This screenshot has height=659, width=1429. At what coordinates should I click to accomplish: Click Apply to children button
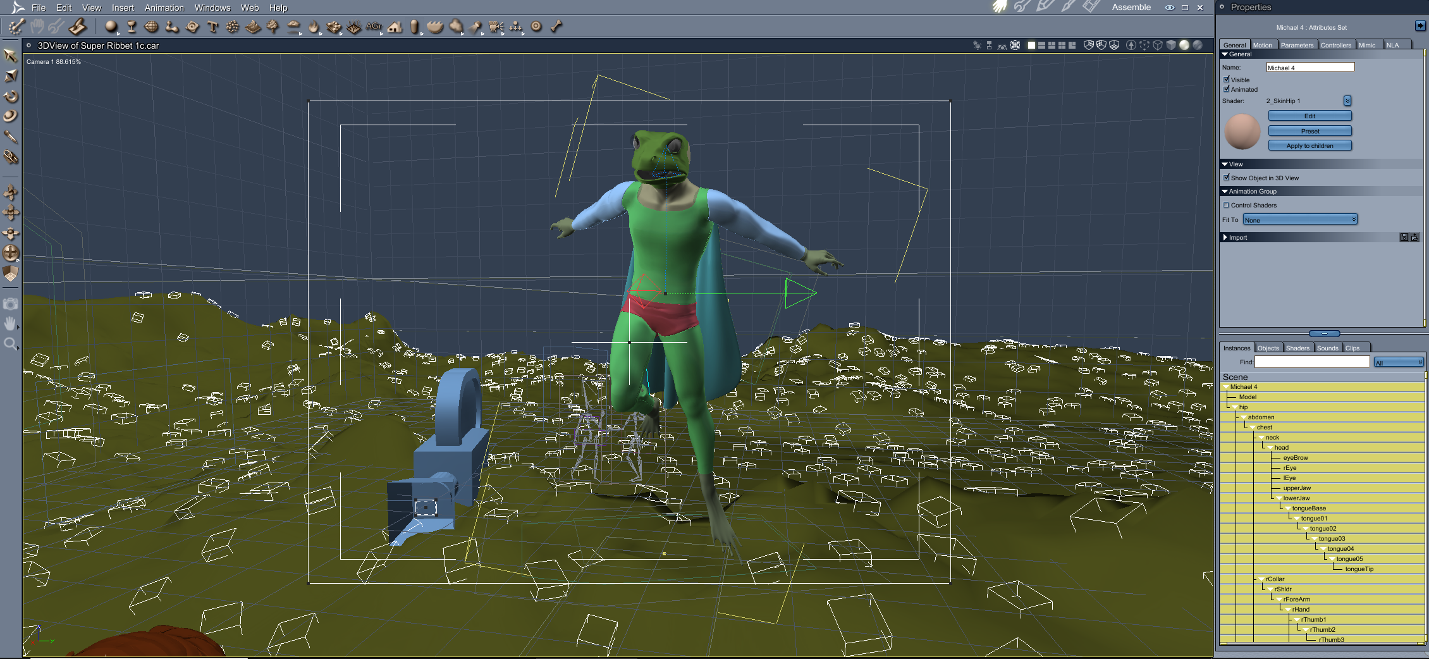point(1310,145)
